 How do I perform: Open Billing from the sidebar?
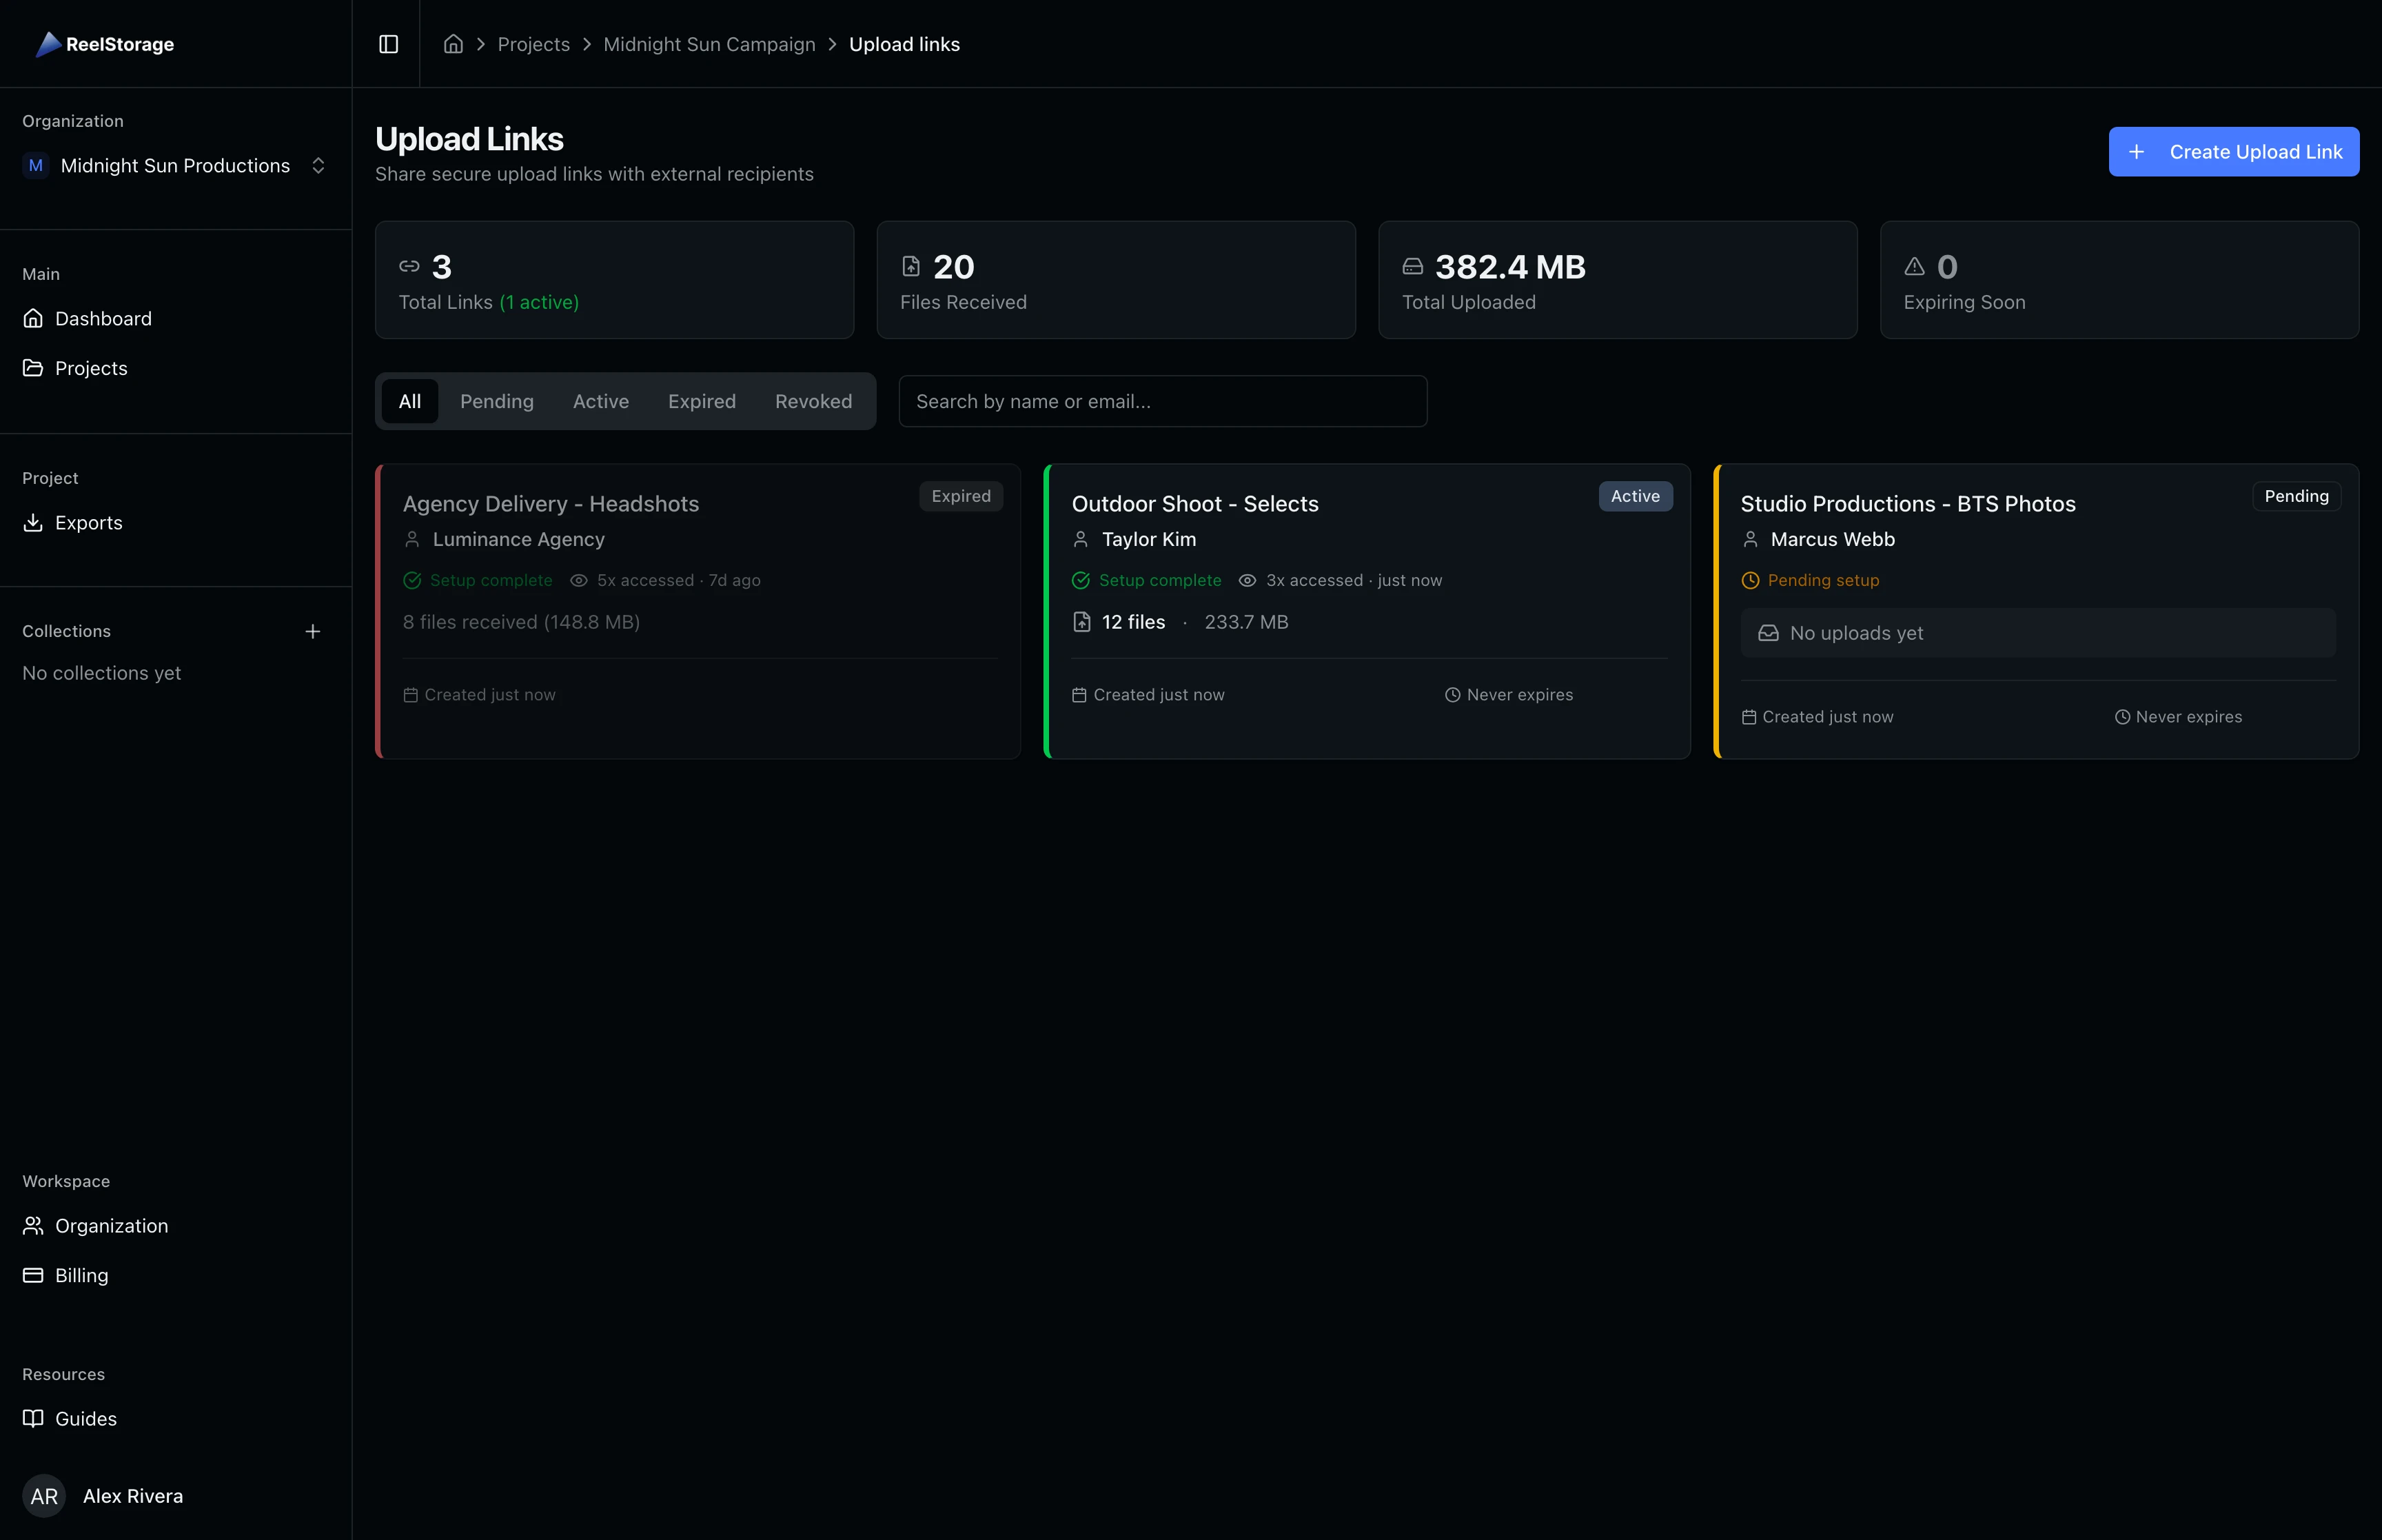pos(80,1275)
